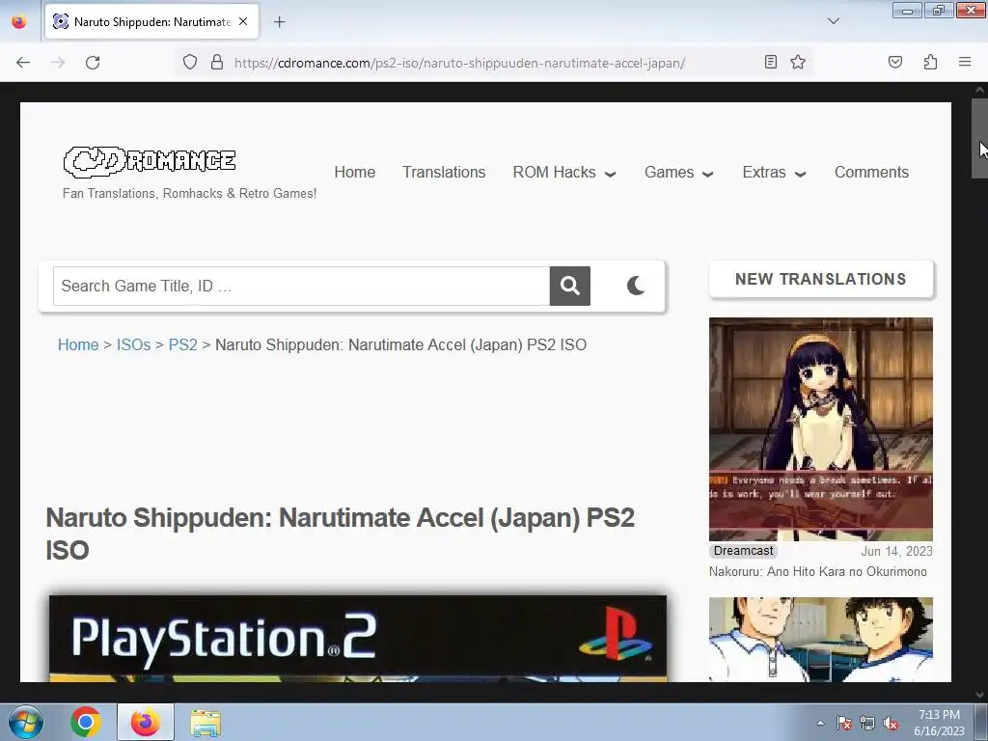The image size is (988, 741).
Task: Click the magnifier search button
Action: pyautogui.click(x=569, y=286)
